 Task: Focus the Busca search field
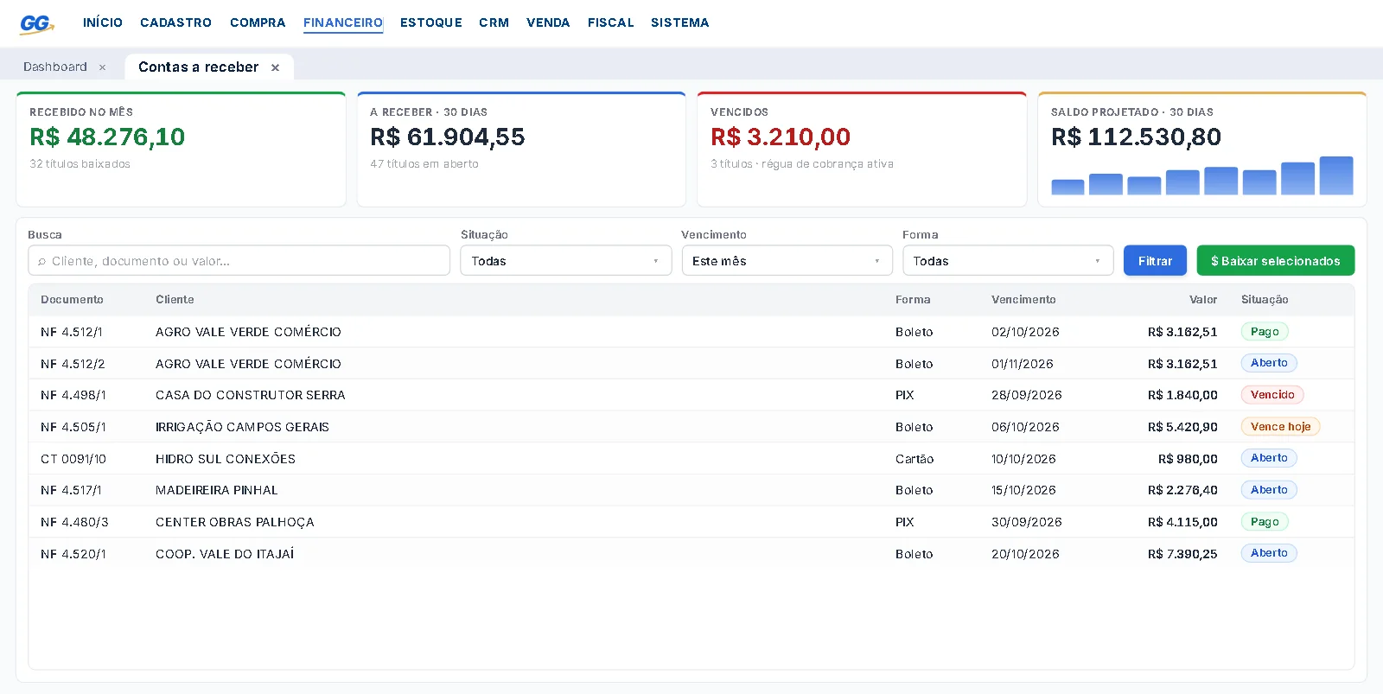239,261
